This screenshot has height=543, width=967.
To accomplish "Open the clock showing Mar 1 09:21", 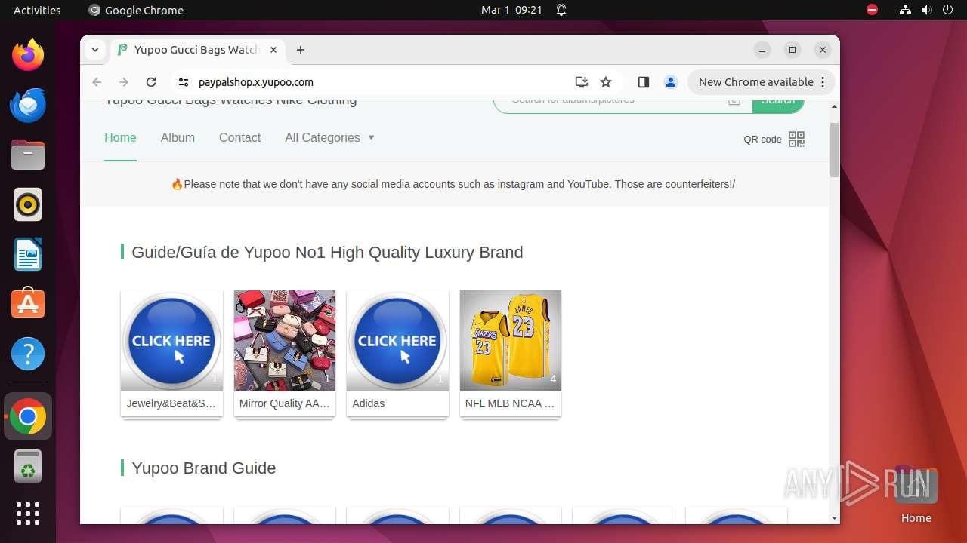I will click(x=511, y=10).
